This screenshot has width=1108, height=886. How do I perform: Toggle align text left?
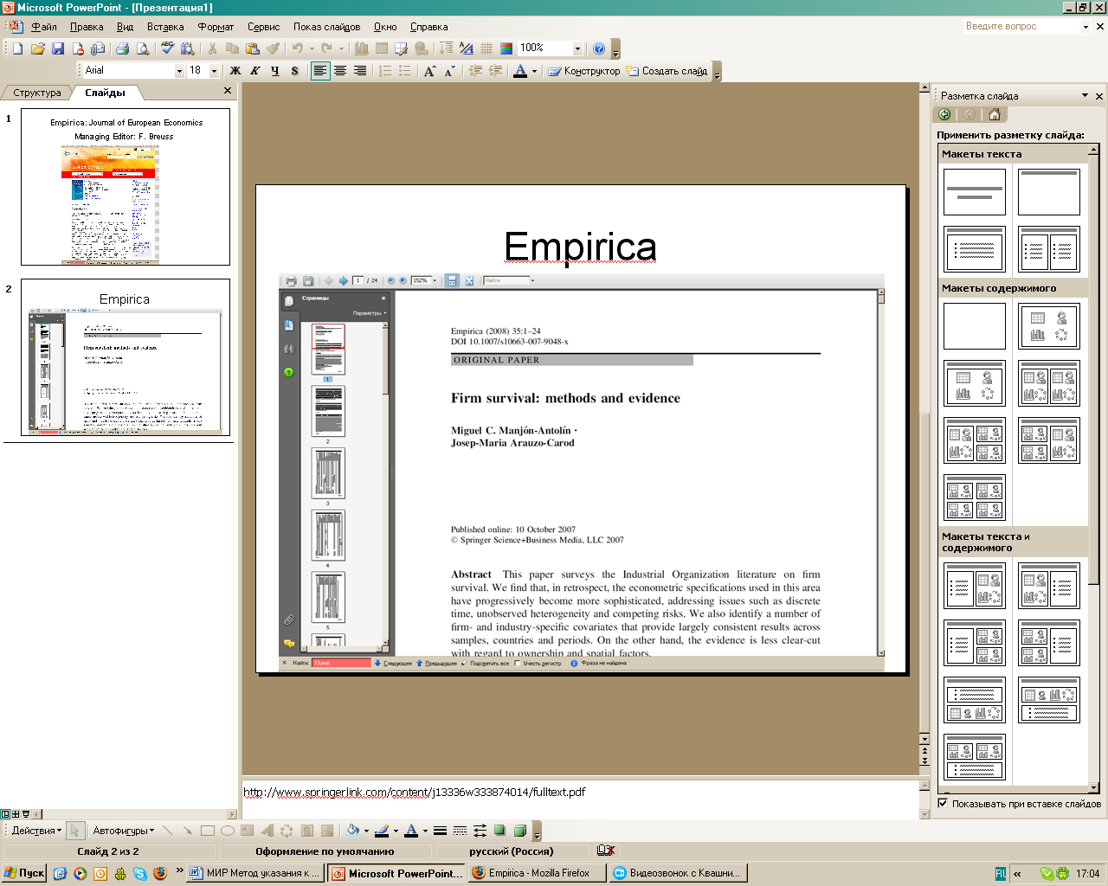click(320, 71)
